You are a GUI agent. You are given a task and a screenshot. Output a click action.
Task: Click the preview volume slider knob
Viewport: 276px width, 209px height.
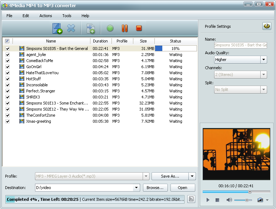[x=247, y=200]
